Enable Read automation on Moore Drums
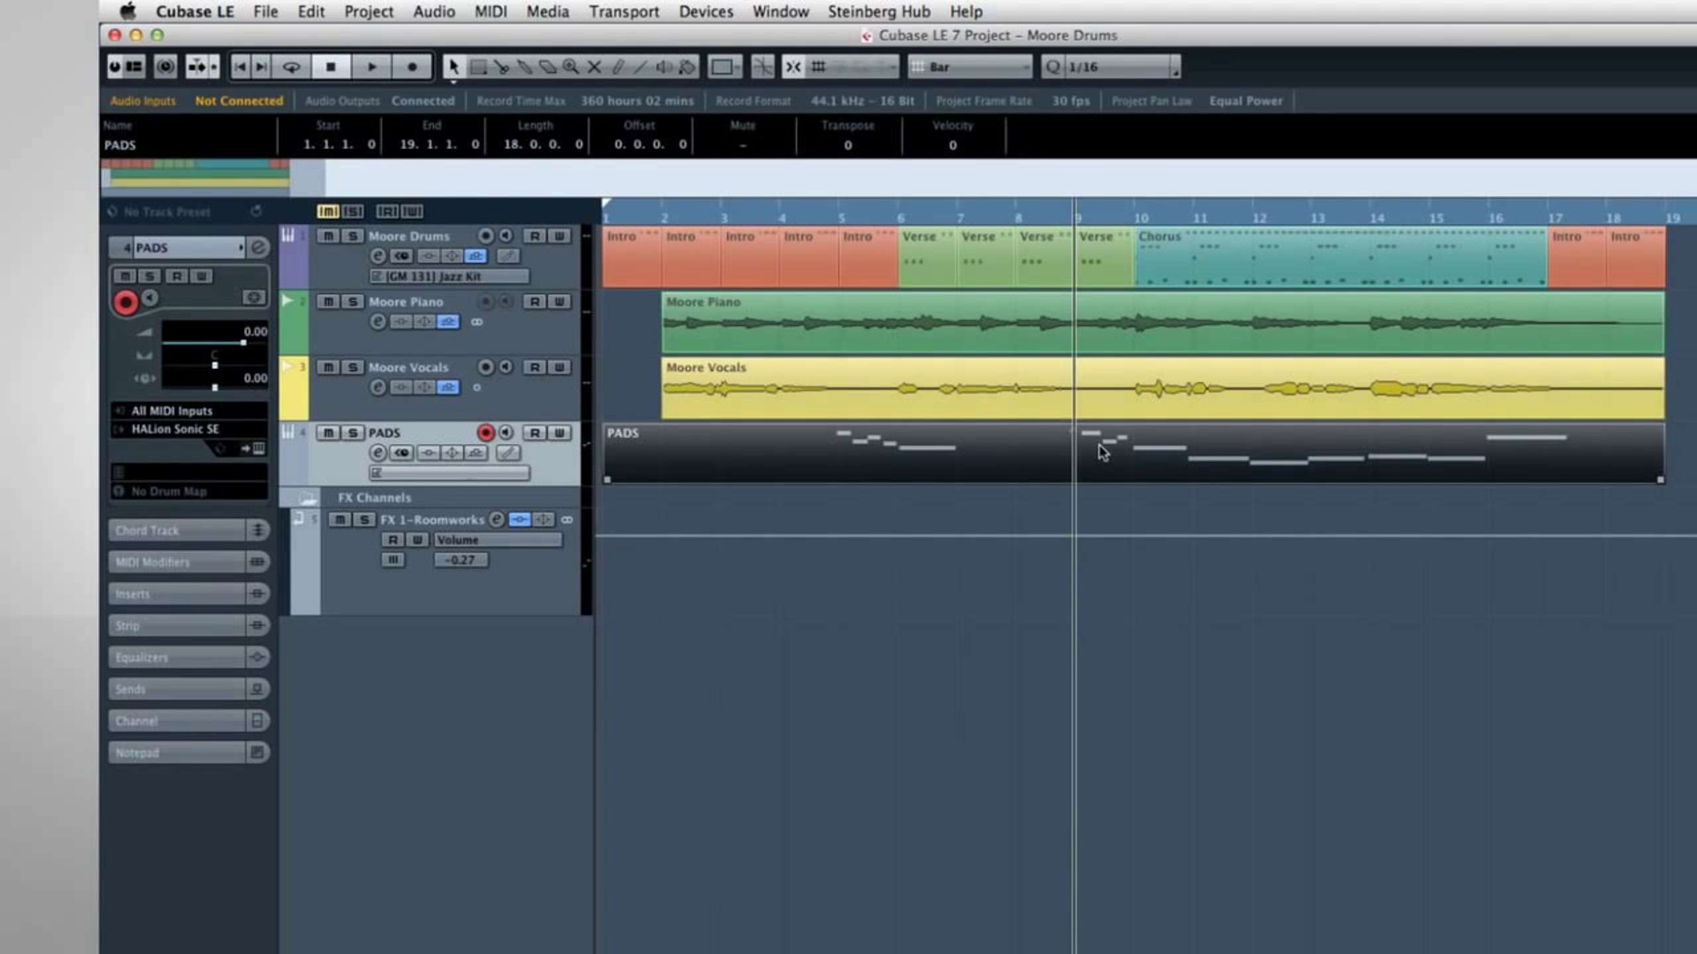 (x=534, y=235)
